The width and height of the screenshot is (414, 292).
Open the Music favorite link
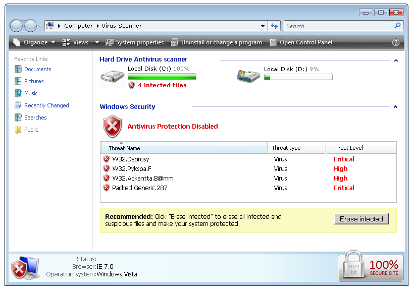[31, 93]
